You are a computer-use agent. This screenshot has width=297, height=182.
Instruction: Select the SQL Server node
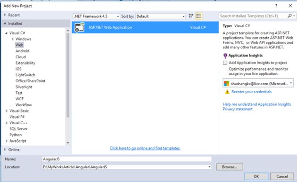[18, 129]
